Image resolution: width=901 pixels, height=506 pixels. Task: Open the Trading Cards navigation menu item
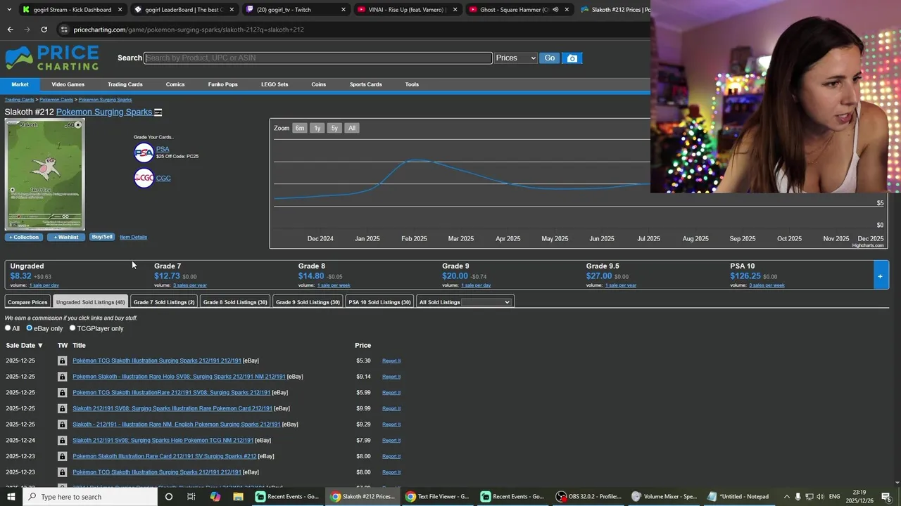click(x=125, y=84)
